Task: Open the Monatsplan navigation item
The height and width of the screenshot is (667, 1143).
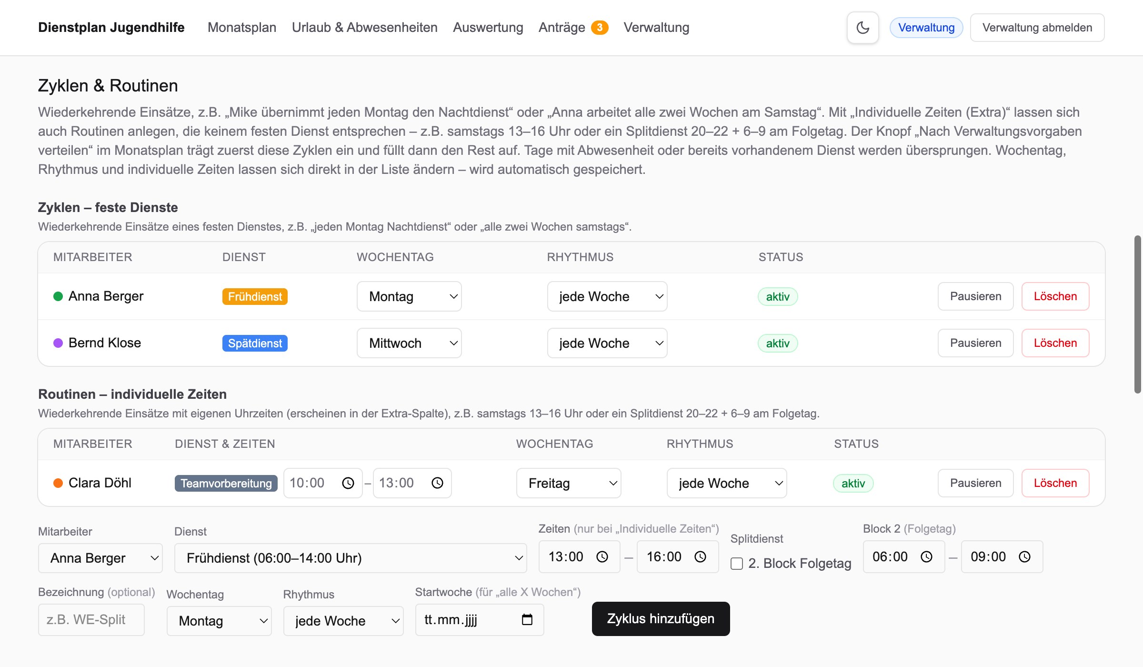Action: tap(242, 28)
